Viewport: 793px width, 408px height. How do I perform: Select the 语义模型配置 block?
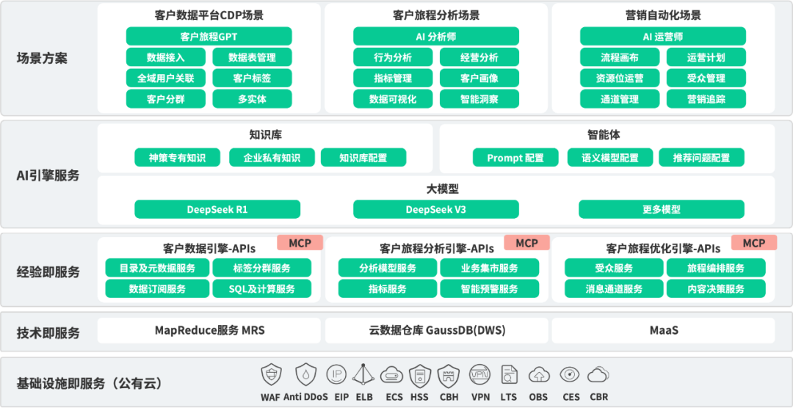pos(610,157)
